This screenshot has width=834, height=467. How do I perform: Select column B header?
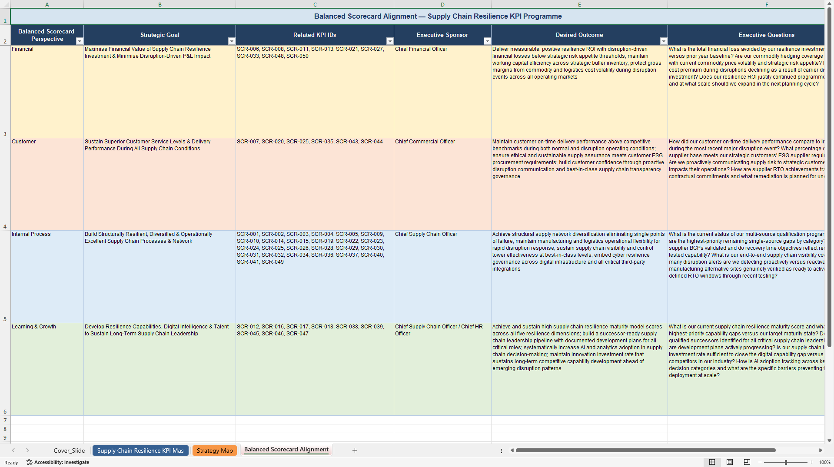coord(160,4)
